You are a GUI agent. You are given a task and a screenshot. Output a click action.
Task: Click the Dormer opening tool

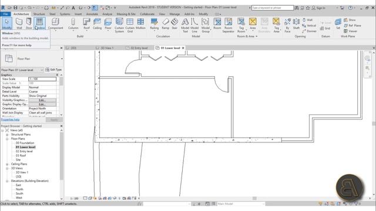pyautogui.click(x=310, y=31)
